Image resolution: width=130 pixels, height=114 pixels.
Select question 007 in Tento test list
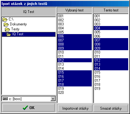[x=111, y=40]
